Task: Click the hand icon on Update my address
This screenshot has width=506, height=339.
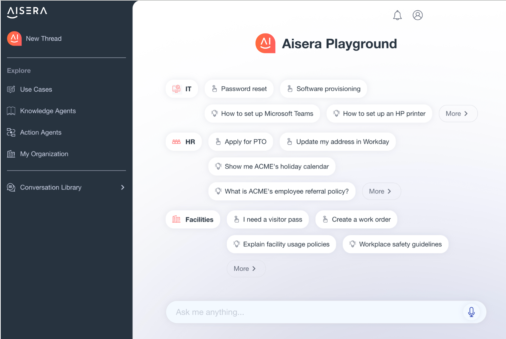Action: pos(290,142)
